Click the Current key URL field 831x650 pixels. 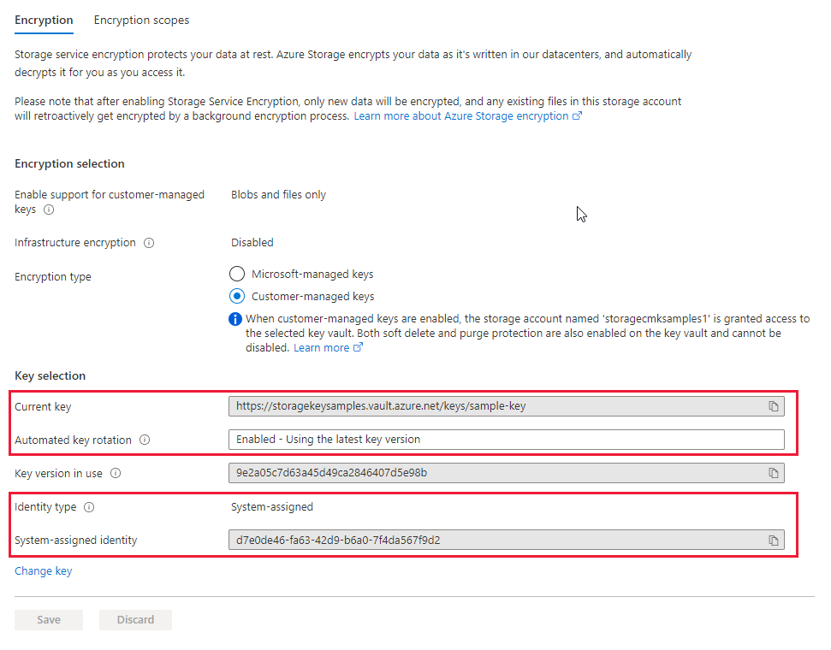(x=496, y=406)
